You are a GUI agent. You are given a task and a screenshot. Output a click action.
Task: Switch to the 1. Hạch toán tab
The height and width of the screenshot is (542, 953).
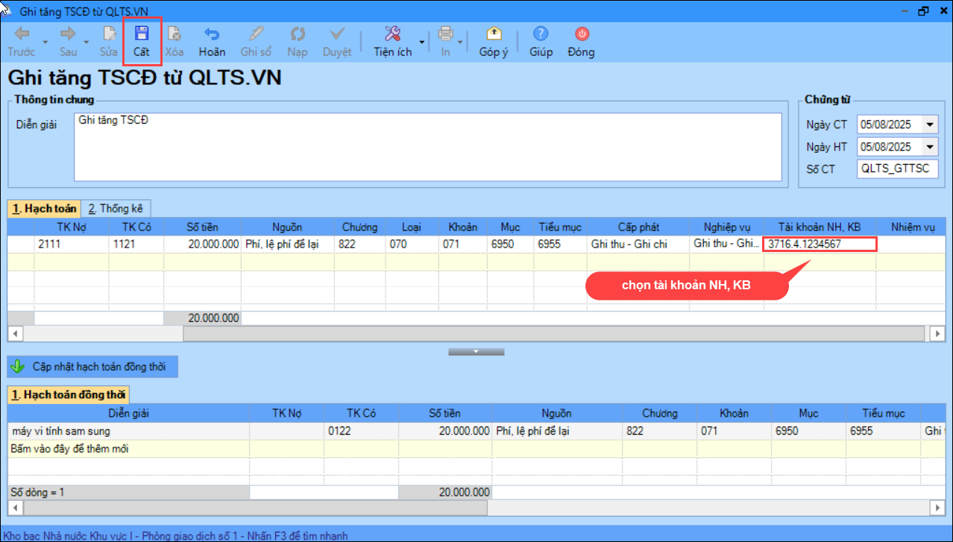44,209
